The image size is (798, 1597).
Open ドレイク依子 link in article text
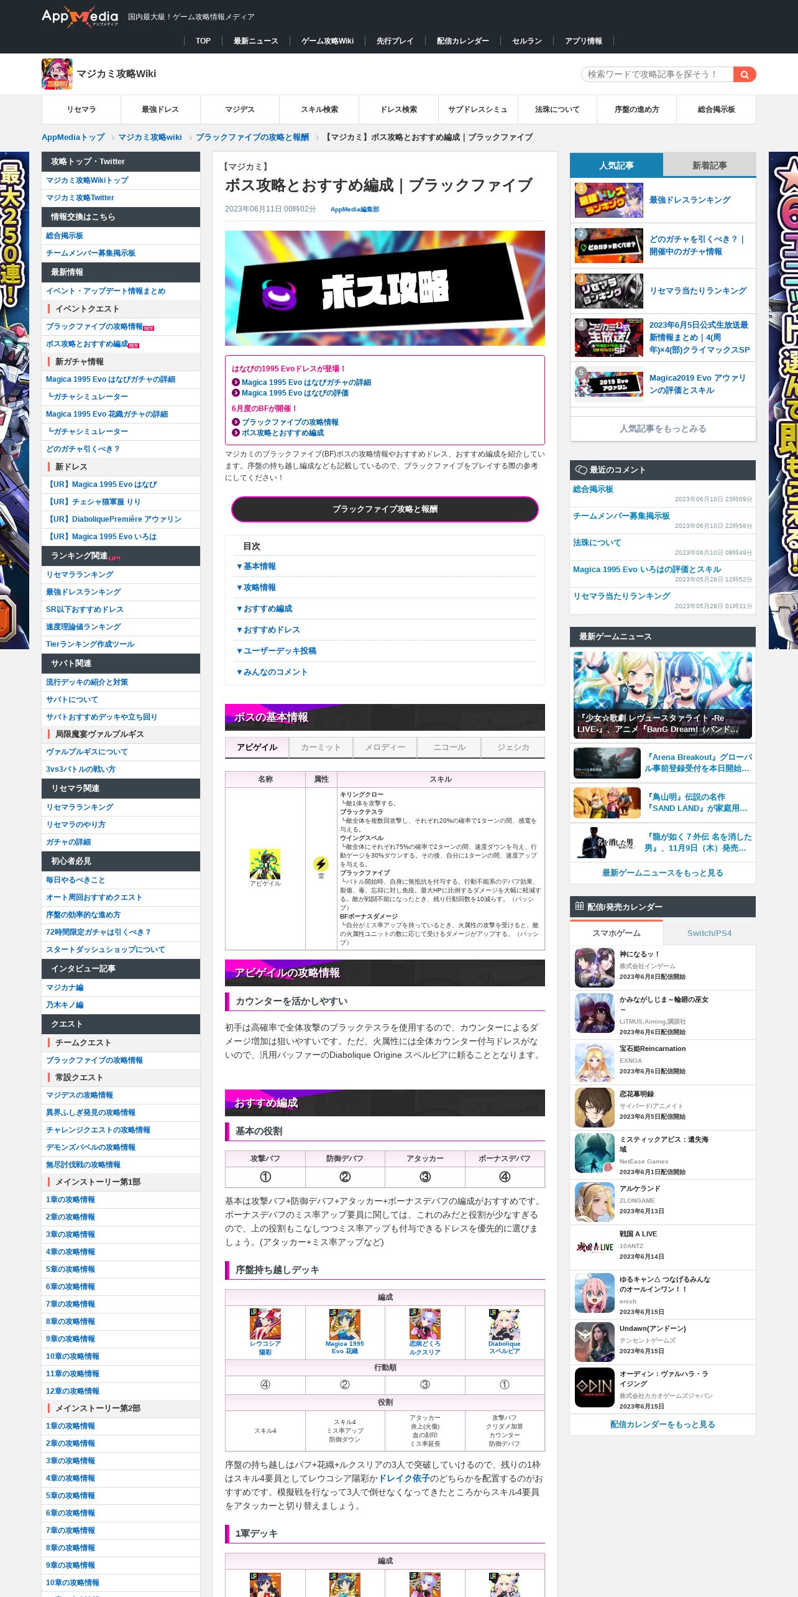pyautogui.click(x=404, y=1478)
